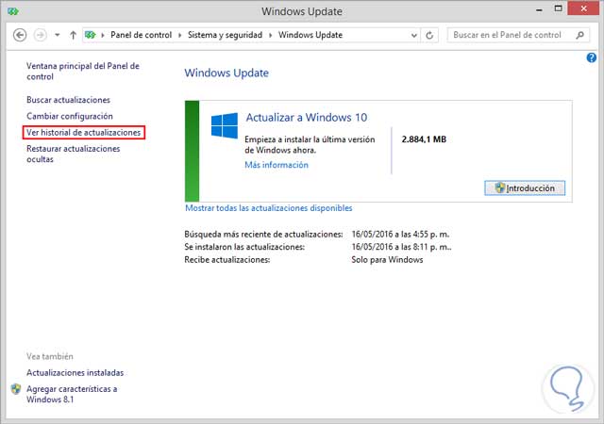Close the Windows Update window
Viewport: 604px width, 424px height.
click(583, 8)
